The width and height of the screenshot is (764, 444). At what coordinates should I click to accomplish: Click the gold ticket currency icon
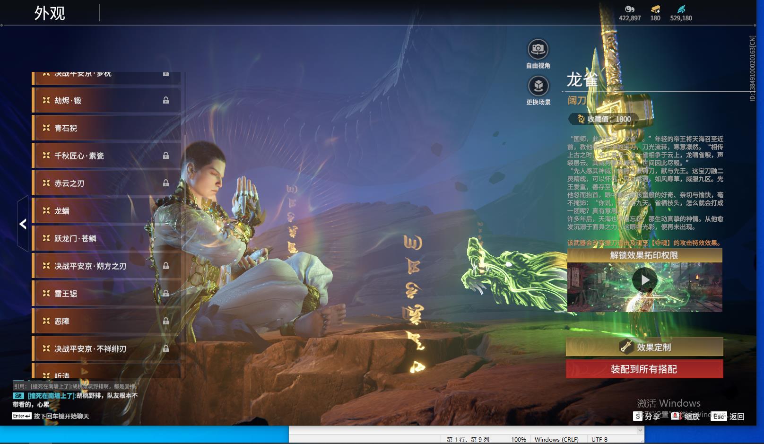coord(655,9)
